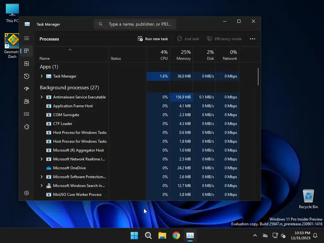Open taskbar Search
324x243 pixels.
click(148, 235)
